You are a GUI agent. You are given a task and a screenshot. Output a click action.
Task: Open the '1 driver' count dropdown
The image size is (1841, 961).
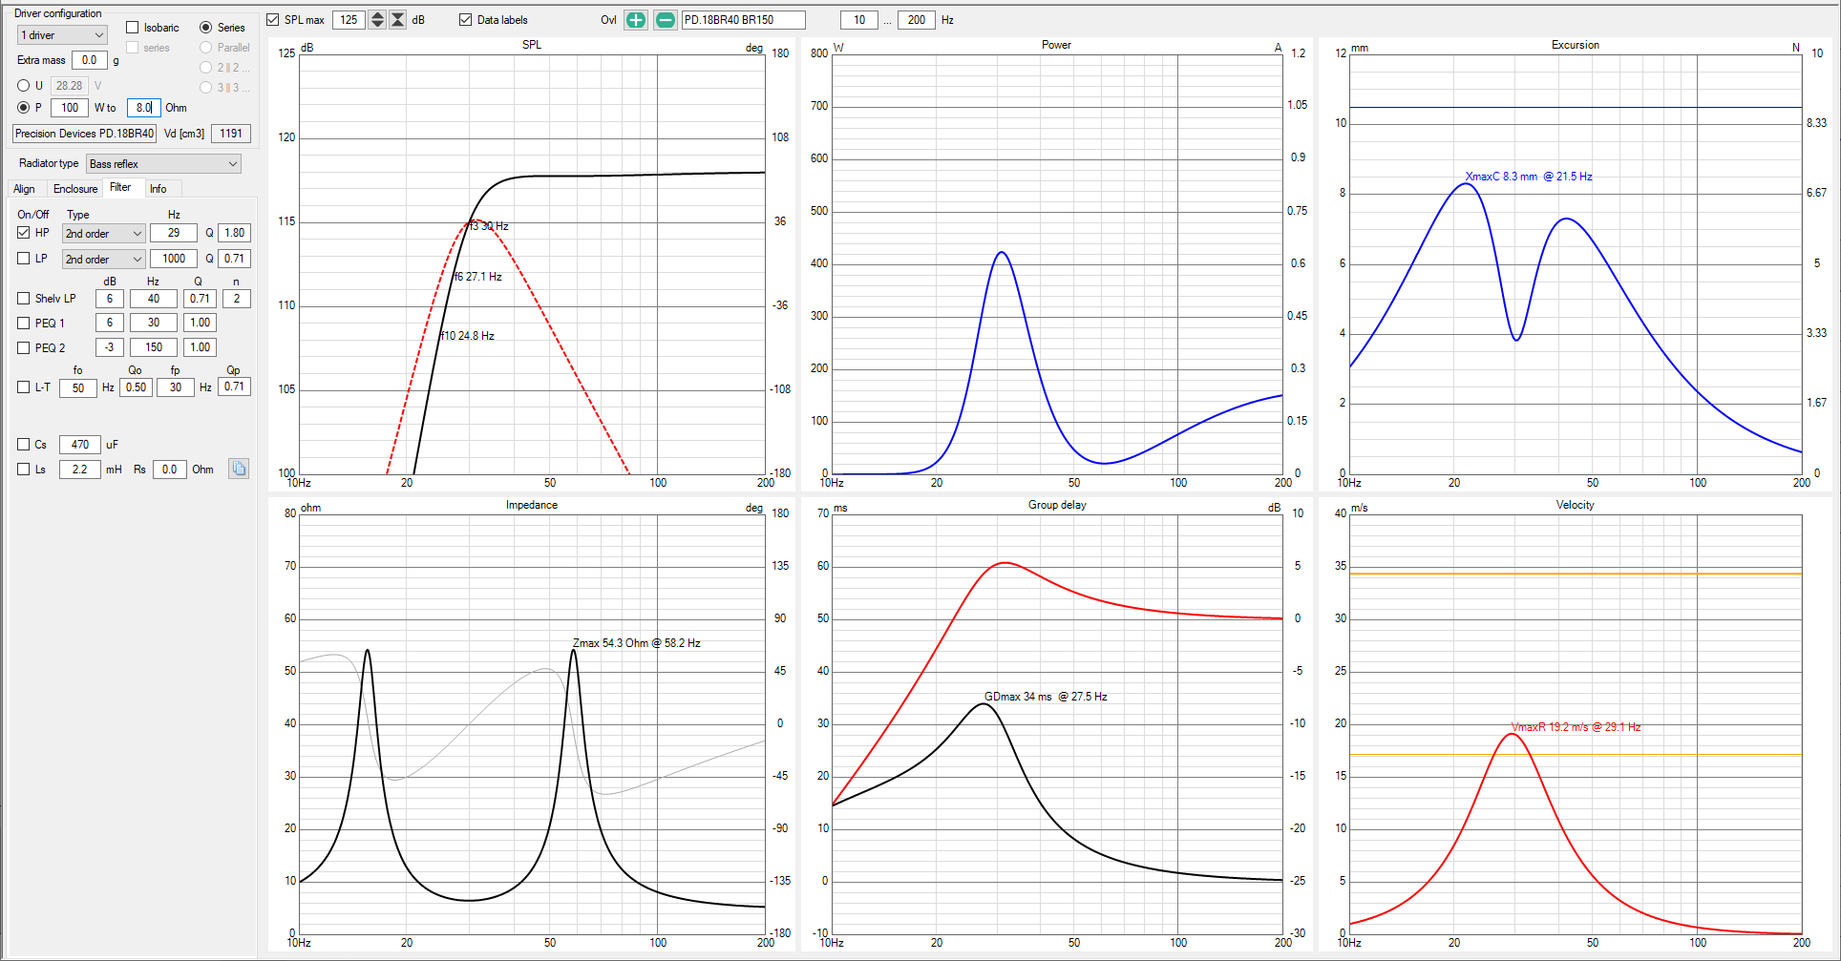(62, 35)
